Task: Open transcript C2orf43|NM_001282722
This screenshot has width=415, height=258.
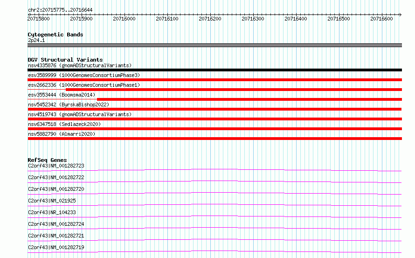Action: 56,177
